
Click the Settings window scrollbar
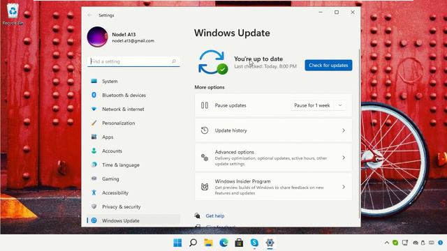(359, 134)
